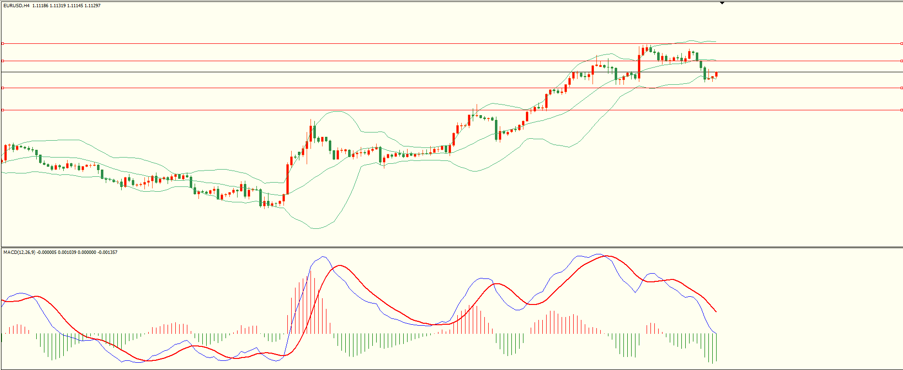The width and height of the screenshot is (903, 370).
Task: Click left handle of topmost red line
Action: [x=2, y=43]
